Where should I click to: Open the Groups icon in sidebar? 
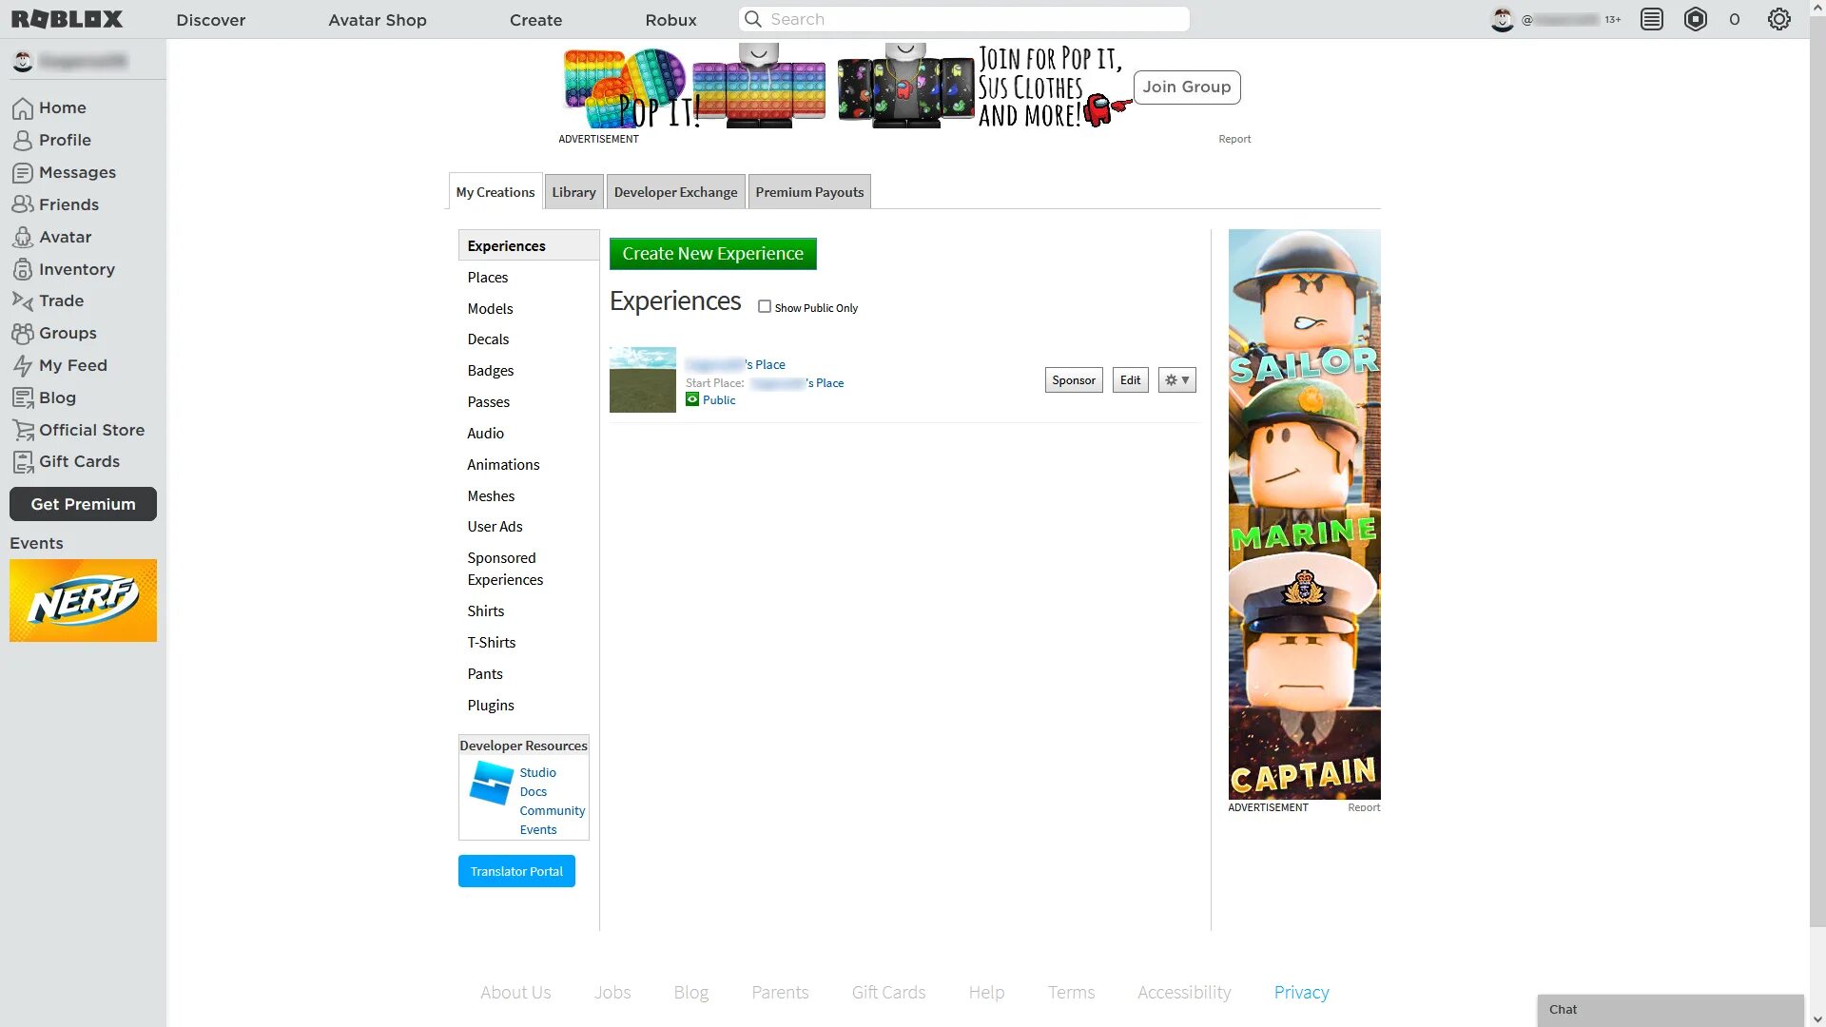pyautogui.click(x=21, y=332)
